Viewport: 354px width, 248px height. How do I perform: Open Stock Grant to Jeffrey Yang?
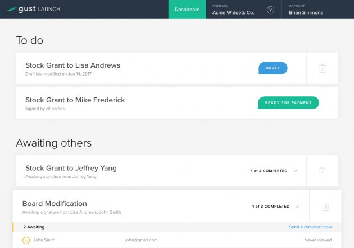point(71,168)
